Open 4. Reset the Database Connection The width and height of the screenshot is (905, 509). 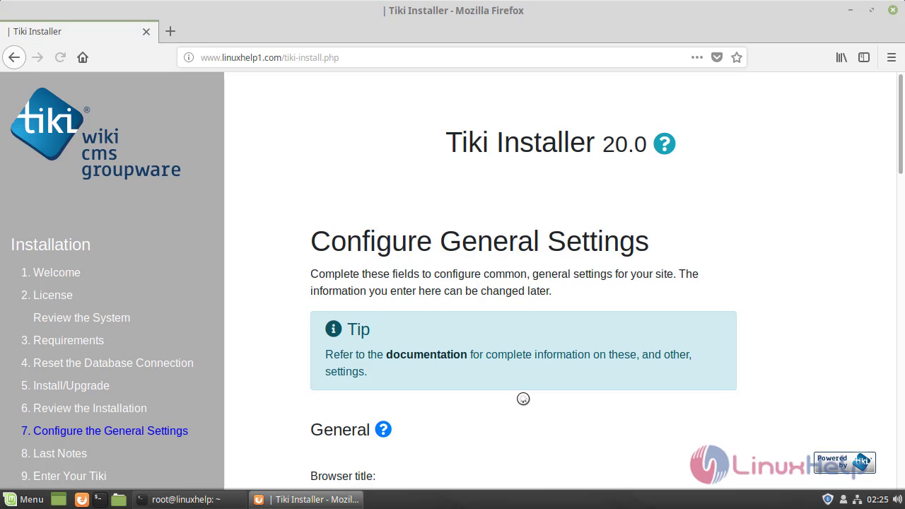107,363
